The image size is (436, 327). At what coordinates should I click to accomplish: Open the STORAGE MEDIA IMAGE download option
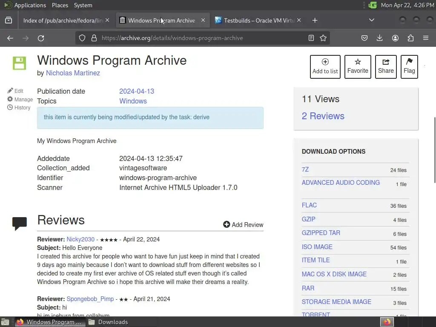[336, 302]
